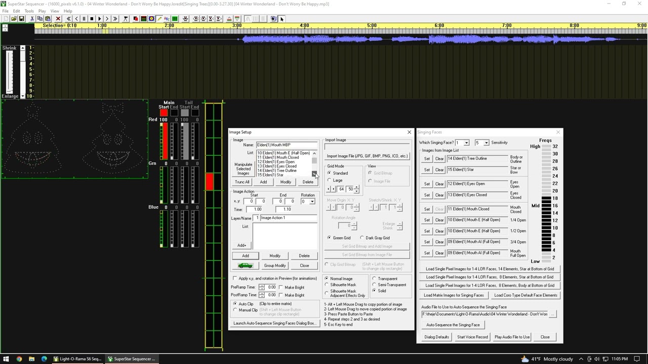
Task: Open the Tools menu
Action: click(x=29, y=11)
